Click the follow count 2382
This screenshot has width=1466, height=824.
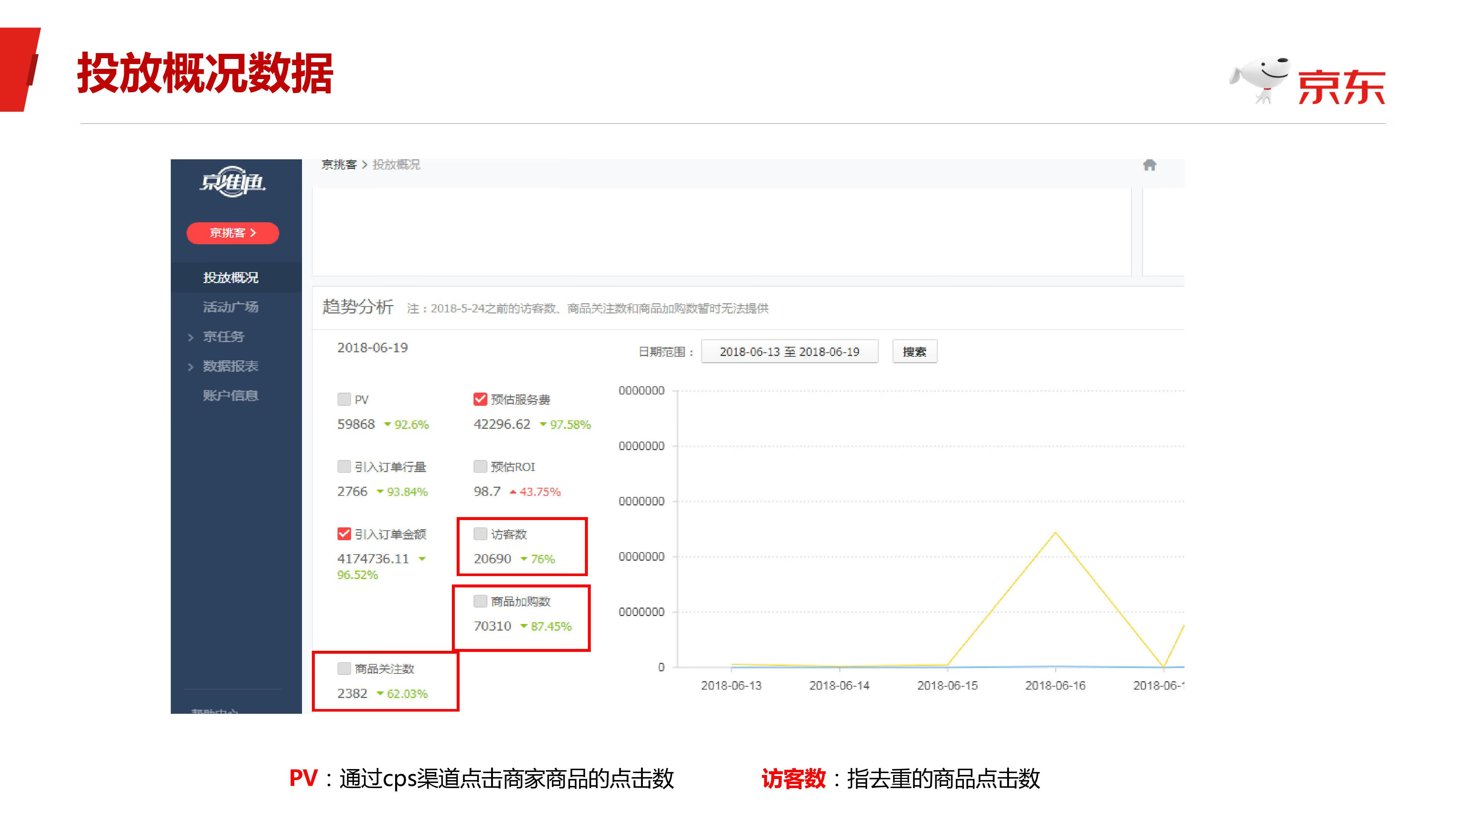(x=352, y=693)
